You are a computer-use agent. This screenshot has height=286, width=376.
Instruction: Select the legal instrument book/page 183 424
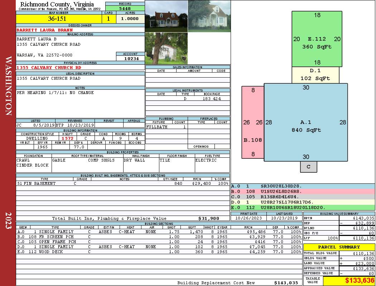pos(212,99)
